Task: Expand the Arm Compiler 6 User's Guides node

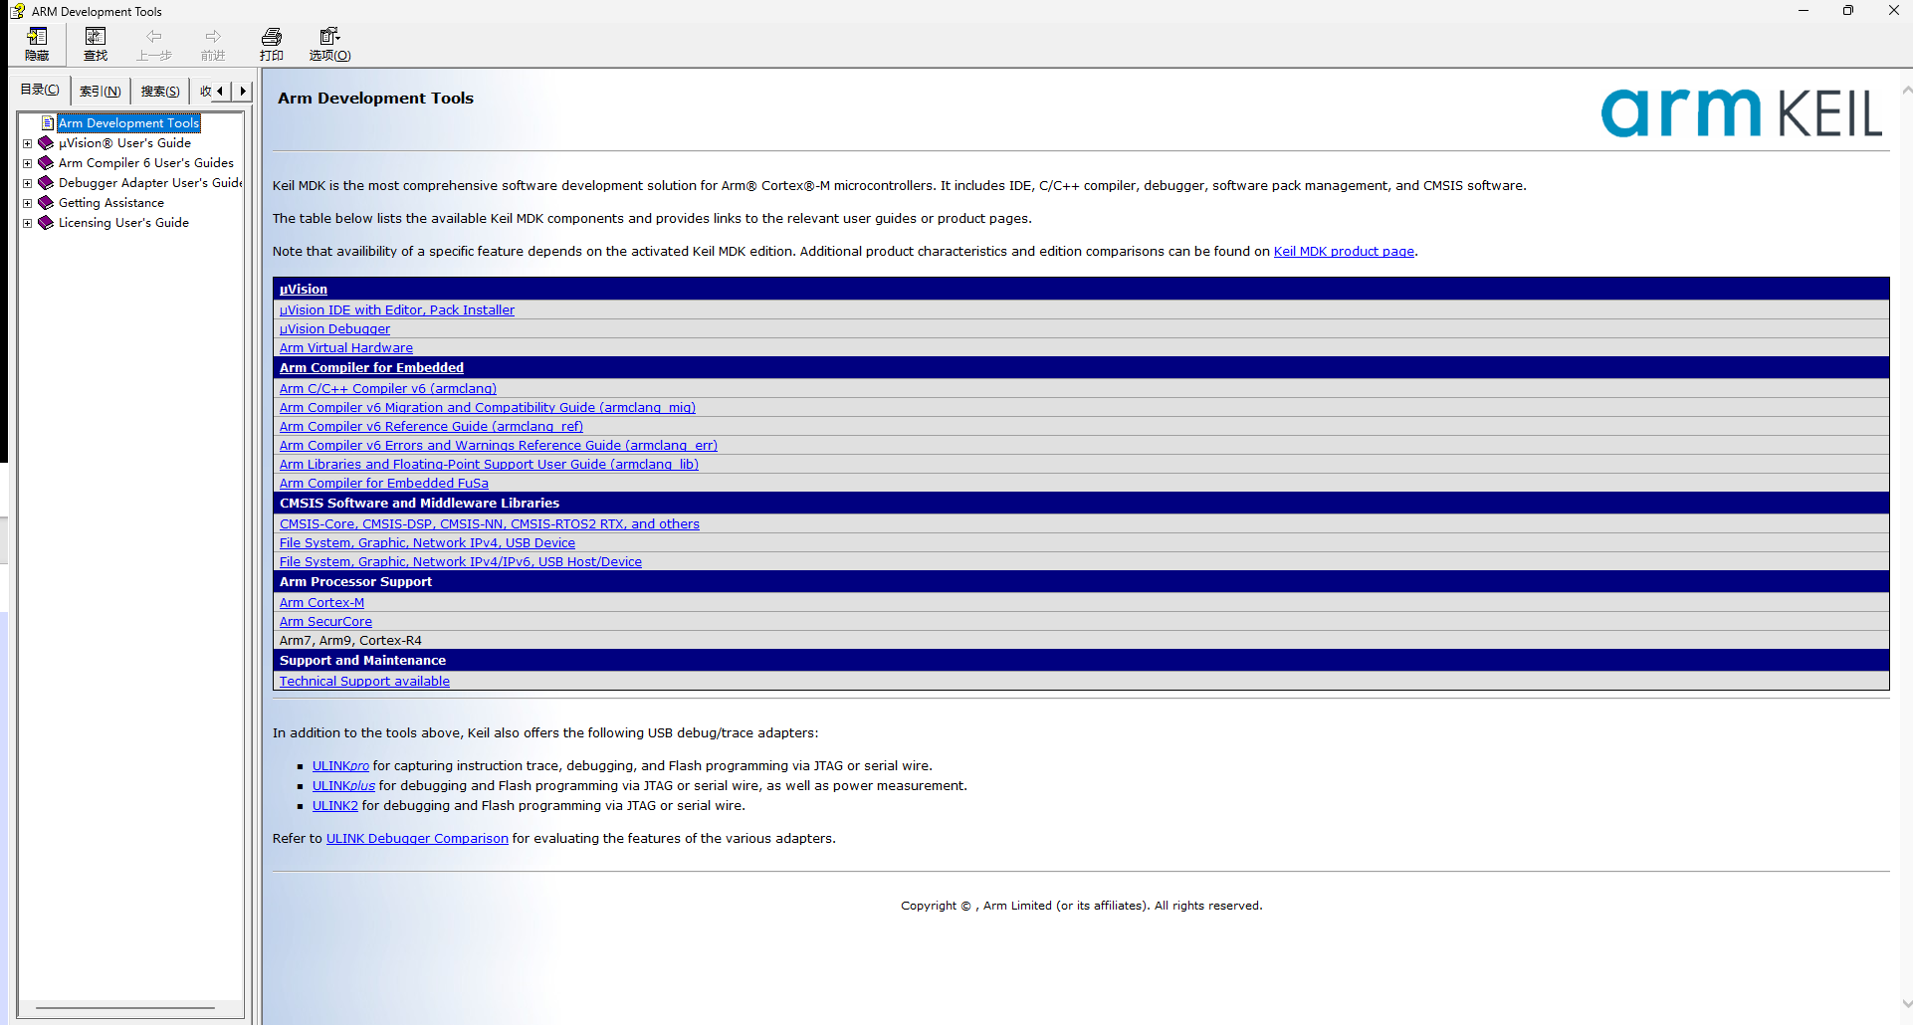Action: click(28, 163)
